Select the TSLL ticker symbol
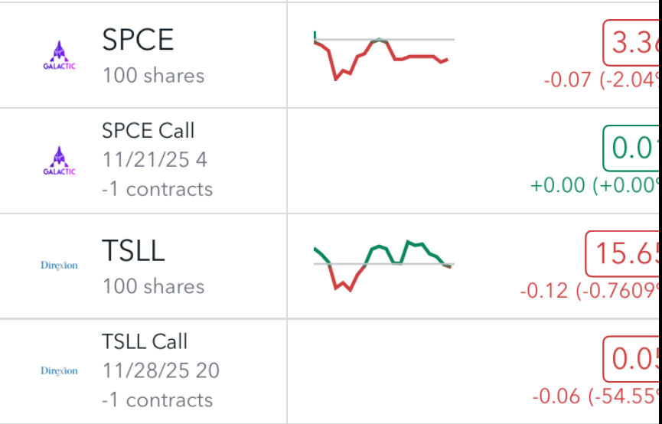The image size is (662, 424). (x=133, y=251)
